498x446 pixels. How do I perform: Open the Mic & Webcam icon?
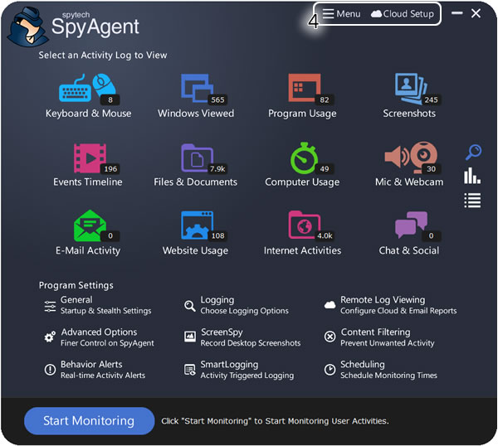click(x=412, y=157)
